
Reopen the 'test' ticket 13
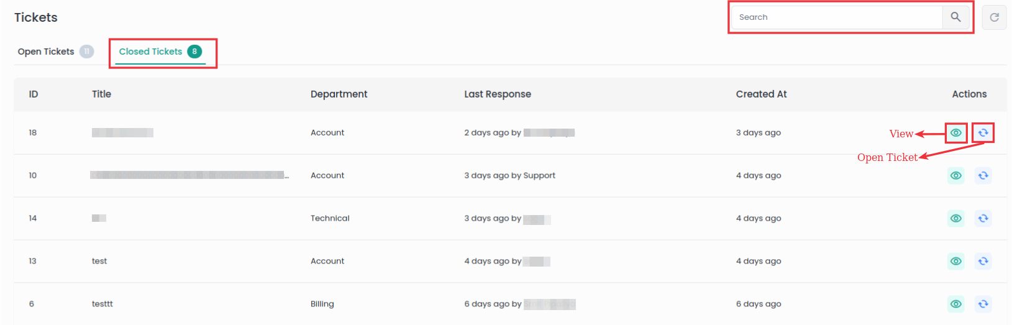coord(983,262)
